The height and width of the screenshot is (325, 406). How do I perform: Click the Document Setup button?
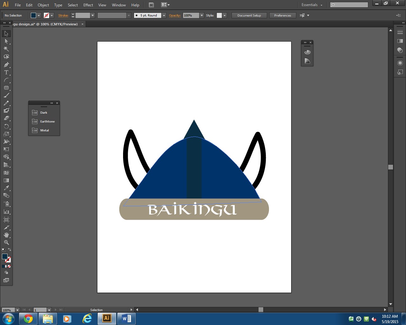(x=249, y=15)
